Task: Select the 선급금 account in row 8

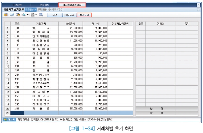Action: [41, 58]
